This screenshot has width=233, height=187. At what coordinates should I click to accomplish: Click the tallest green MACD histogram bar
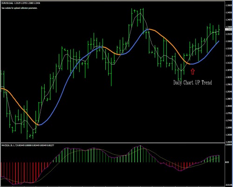click(x=140, y=154)
